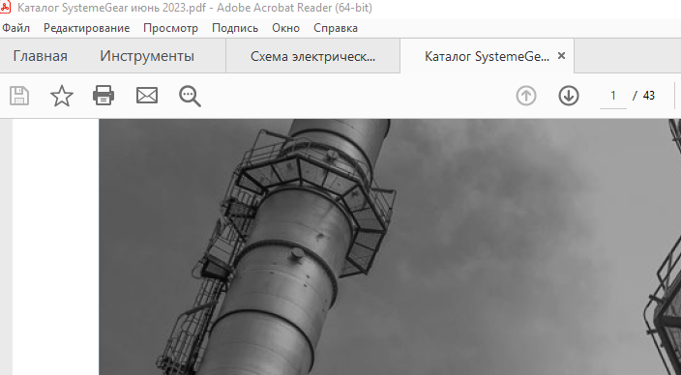The height and width of the screenshot is (375, 681).
Task: Close the Каталог SystemeGe... tab
Action: tap(561, 56)
